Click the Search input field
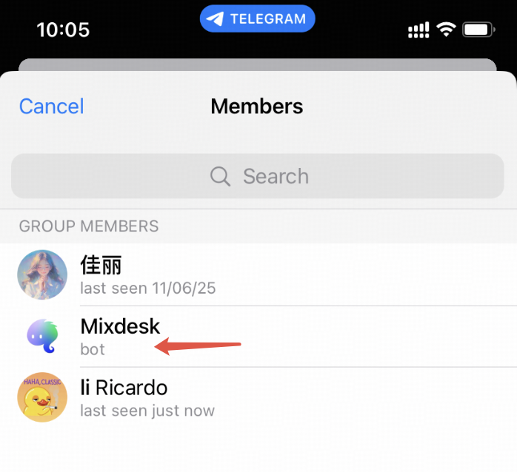 point(258,176)
